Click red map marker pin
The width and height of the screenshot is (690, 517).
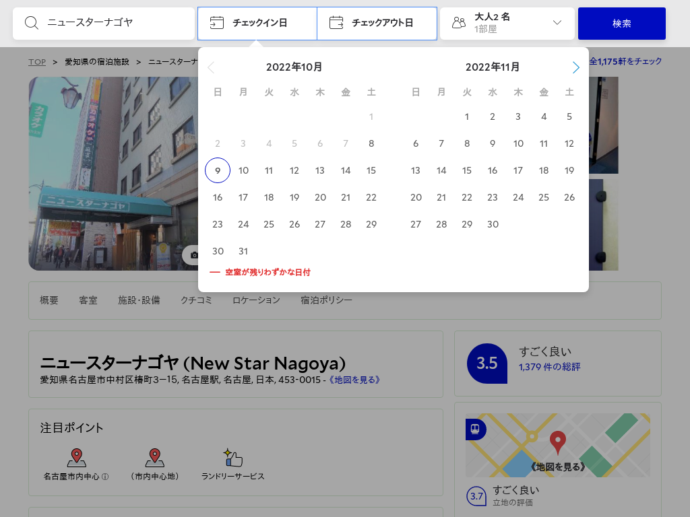[557, 442]
